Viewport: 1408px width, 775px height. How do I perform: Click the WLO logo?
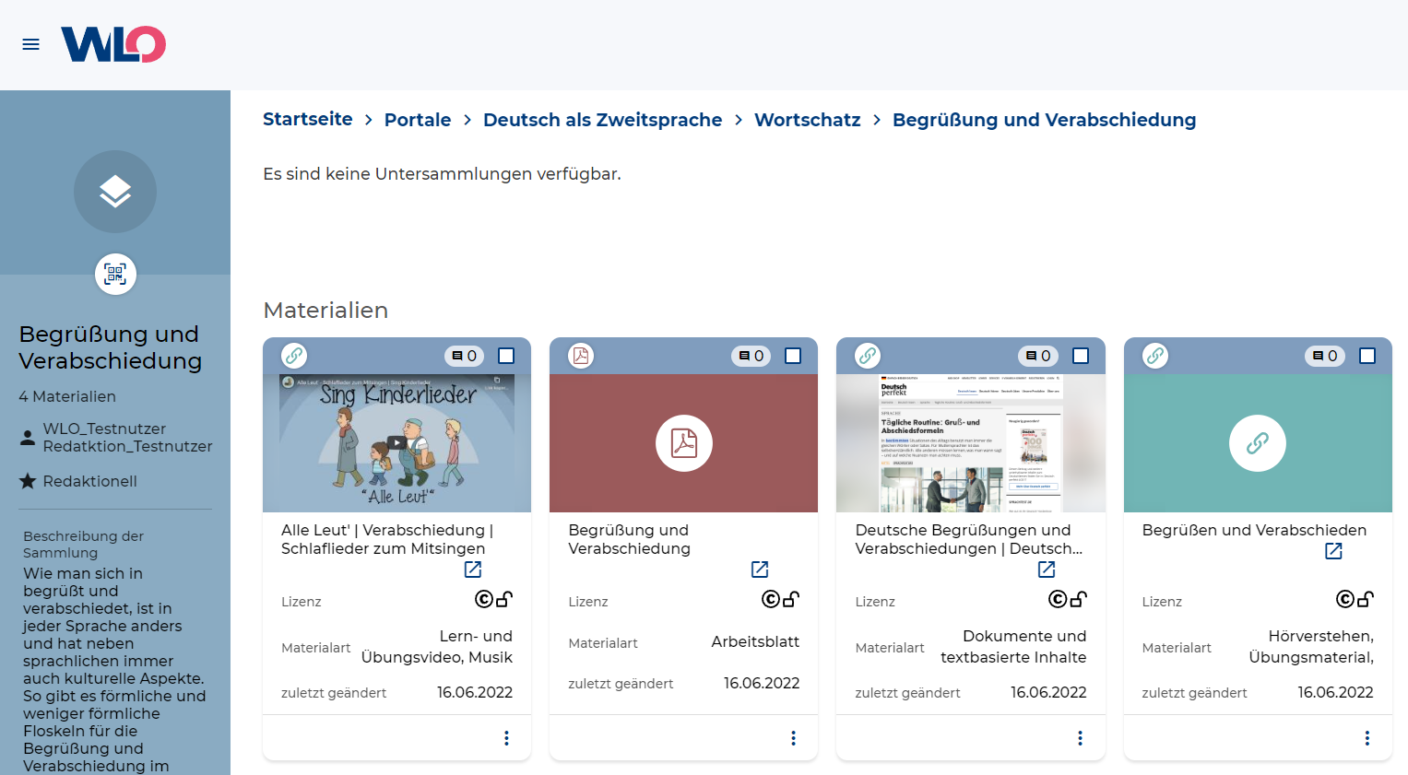113,44
